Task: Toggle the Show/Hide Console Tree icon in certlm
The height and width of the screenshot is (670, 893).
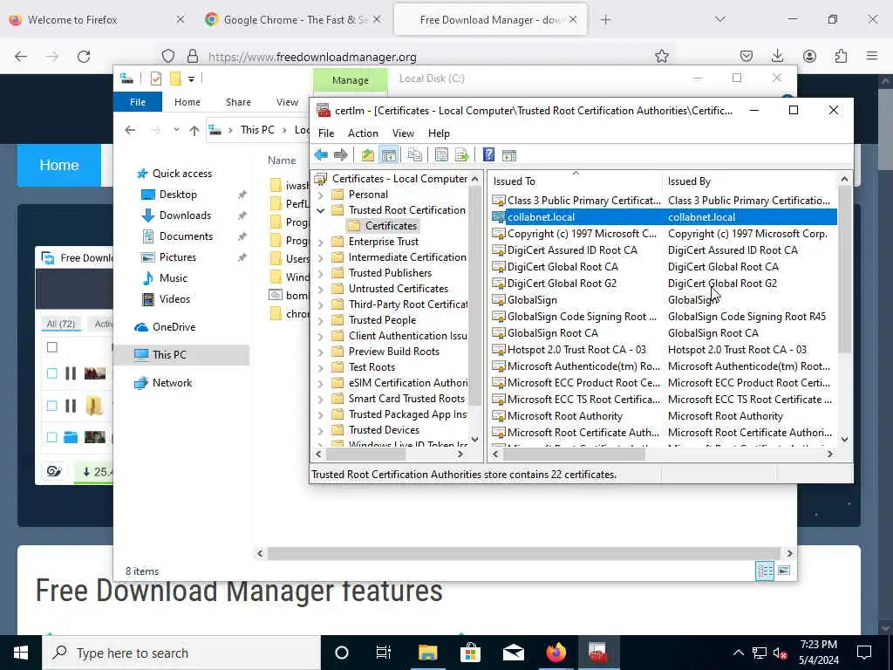Action: point(389,155)
